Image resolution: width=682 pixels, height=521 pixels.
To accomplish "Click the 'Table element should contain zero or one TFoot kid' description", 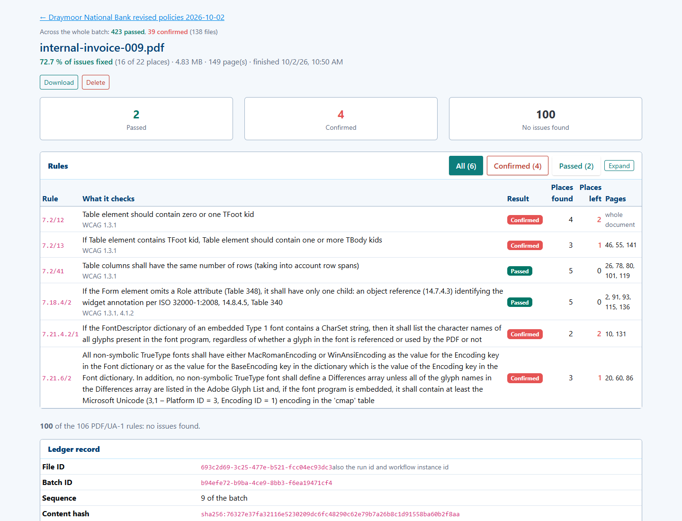I will 168,215.
